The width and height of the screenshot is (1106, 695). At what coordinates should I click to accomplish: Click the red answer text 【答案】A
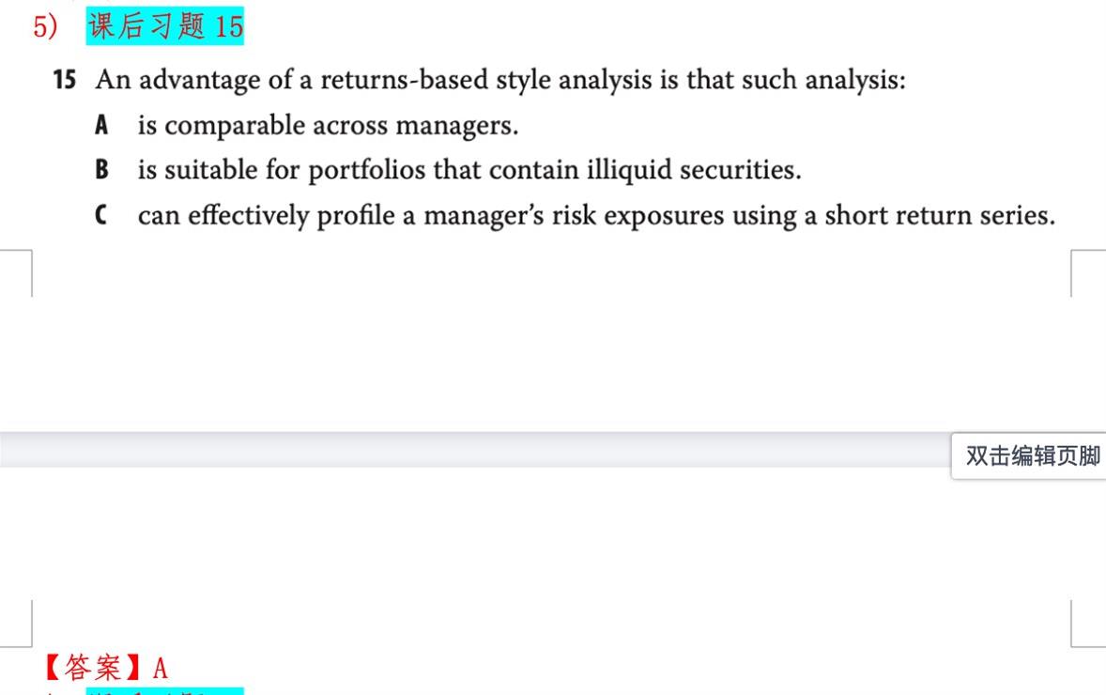pos(105,668)
